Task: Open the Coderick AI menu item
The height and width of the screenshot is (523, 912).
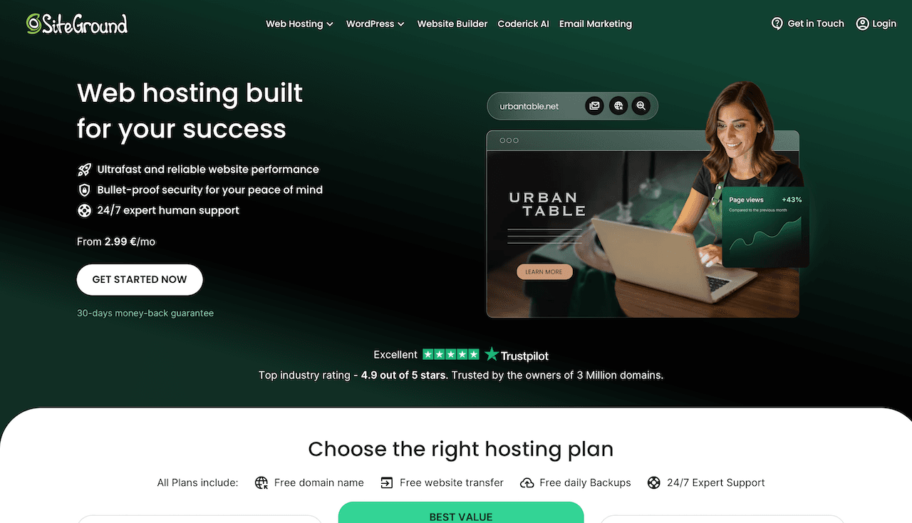Action: (524, 24)
